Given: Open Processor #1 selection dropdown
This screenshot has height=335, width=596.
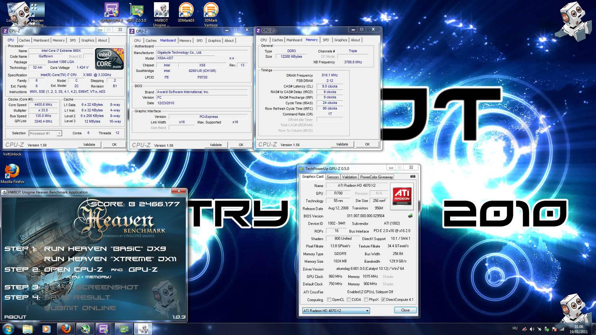Looking at the screenshot, I should coord(45,133).
